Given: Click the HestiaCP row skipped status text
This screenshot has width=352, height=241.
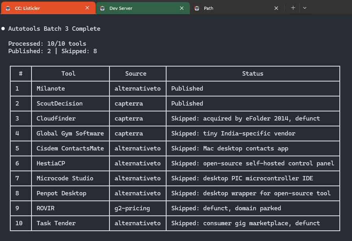Looking at the screenshot, I should [x=252, y=163].
